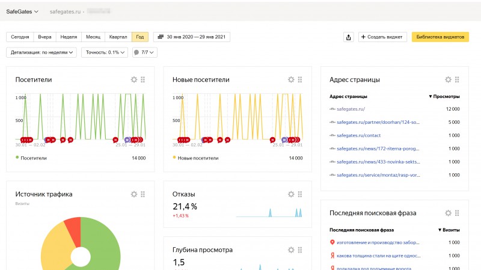
Task: Open the SafeGates counter dropdown
Action: click(22, 11)
